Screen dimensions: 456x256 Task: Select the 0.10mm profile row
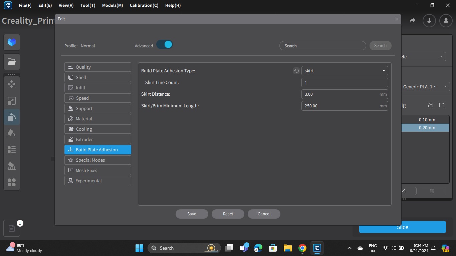click(425, 120)
